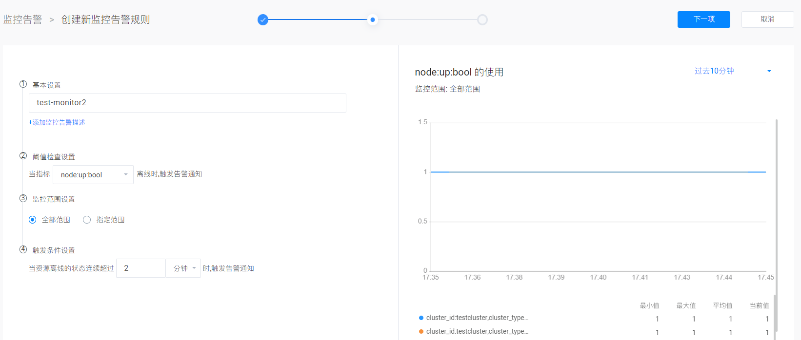The image size is (801, 340).
Task: Click the 添加监控告警描述 link
Action: point(57,123)
